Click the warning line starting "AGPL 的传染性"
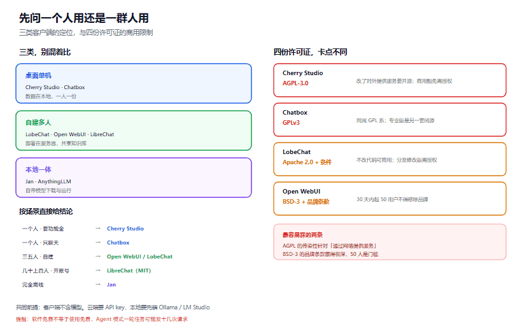This screenshot has width=522, height=331. tap(330, 246)
